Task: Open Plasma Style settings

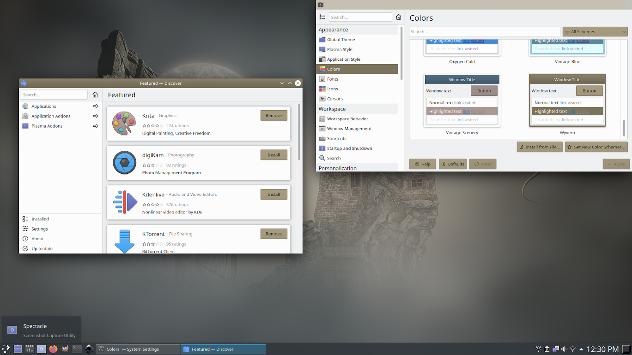Action: tap(357, 49)
